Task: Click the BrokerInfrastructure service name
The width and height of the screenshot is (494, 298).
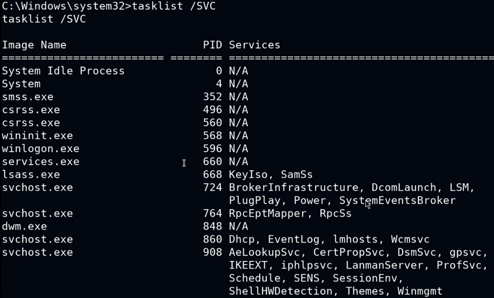Action: click(x=294, y=187)
